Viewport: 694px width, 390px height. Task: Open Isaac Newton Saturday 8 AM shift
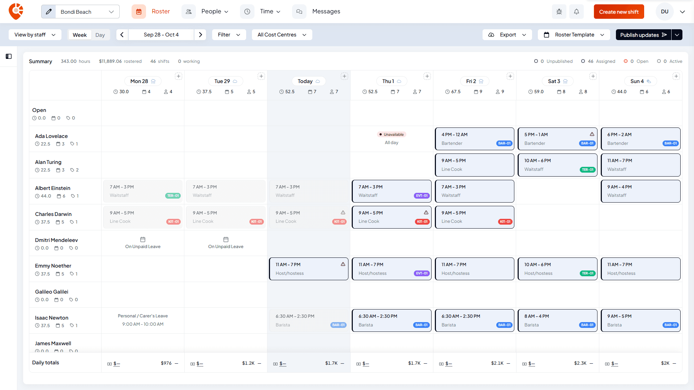tap(557, 321)
